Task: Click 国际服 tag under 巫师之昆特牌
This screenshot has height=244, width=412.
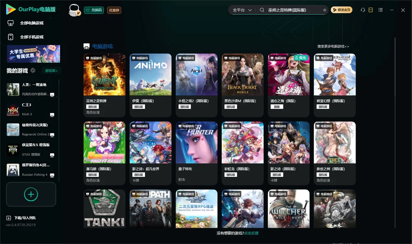Action: (92, 106)
